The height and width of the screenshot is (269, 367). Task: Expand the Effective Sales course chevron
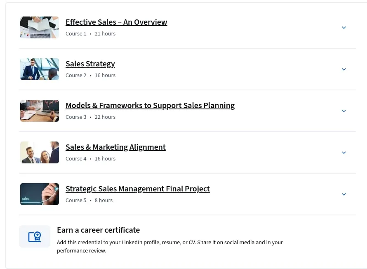[x=344, y=28]
